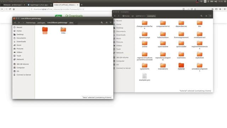Open the data folder in painterapp window
This screenshot has width=227, height=128.
pos(45,30)
